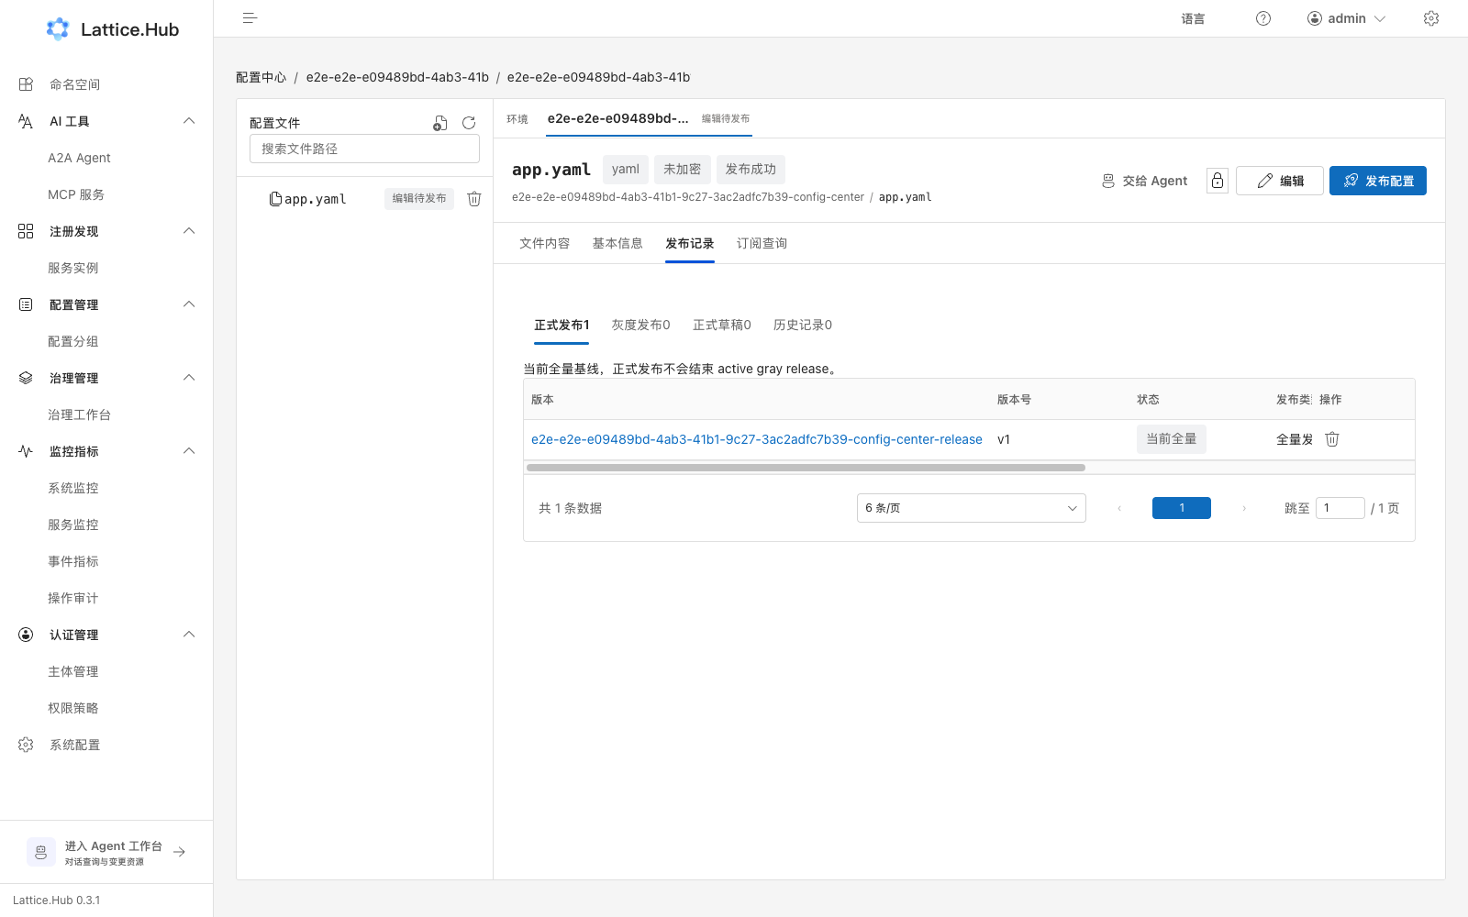Switch to the 文件内容 tab
Image resolution: width=1468 pixels, height=917 pixels.
pyautogui.click(x=545, y=243)
